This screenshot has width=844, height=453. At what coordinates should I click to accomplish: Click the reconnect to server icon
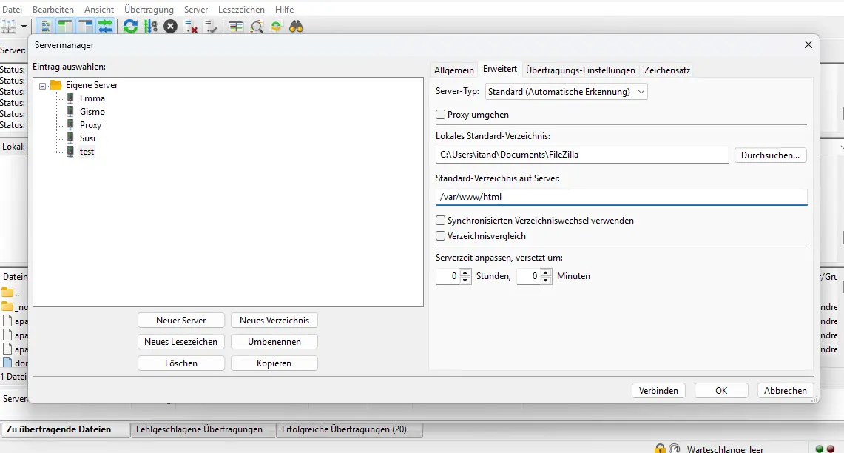coord(211,27)
